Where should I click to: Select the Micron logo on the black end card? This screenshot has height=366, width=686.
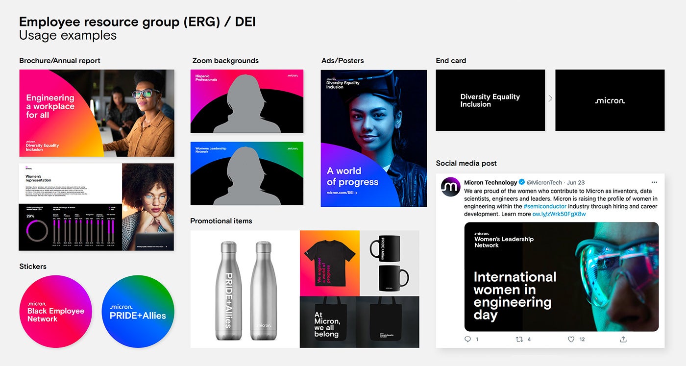point(610,100)
